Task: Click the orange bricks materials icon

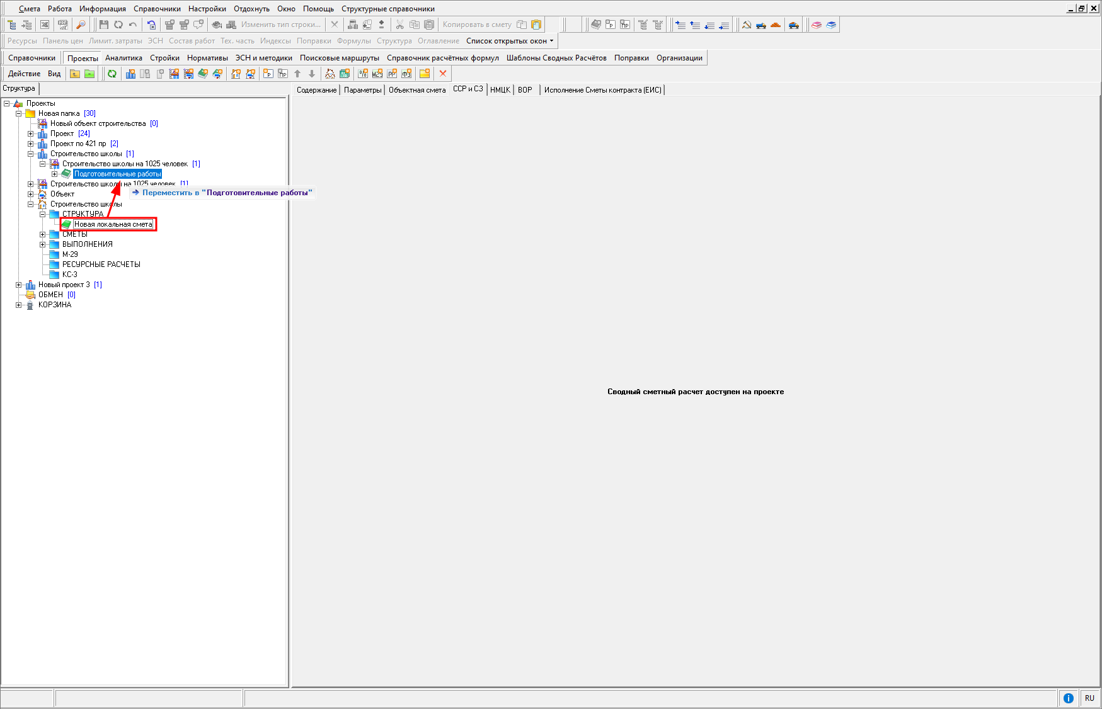Action: [776, 25]
